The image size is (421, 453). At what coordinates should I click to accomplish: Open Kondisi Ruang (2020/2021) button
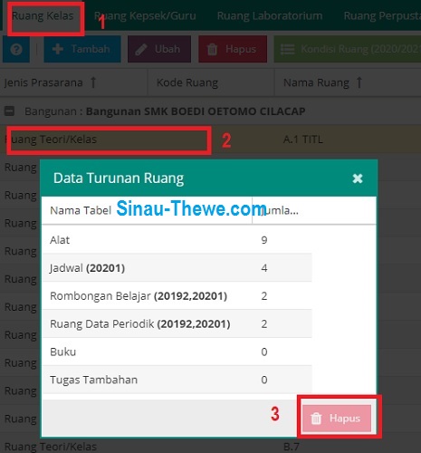348,49
